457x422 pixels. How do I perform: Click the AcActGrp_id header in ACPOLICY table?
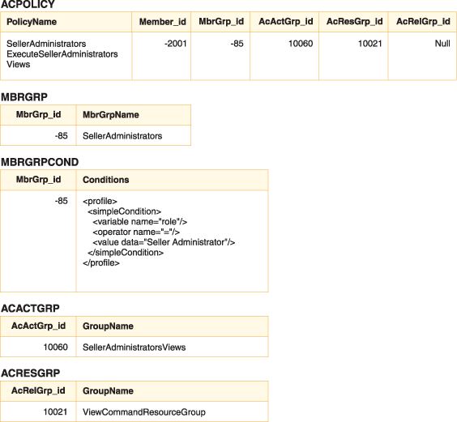click(x=285, y=22)
